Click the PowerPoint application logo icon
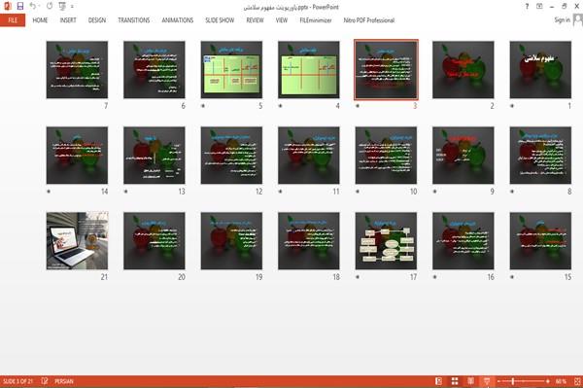This screenshot has height=388, width=583. tap(7, 7)
